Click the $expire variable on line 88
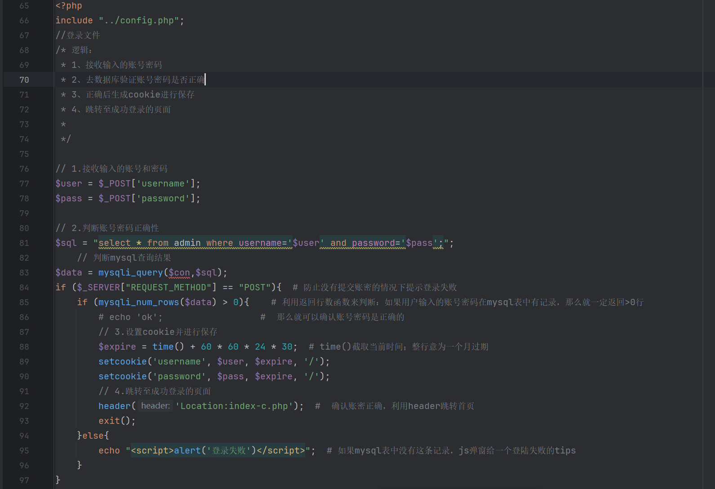This screenshot has height=489, width=715. tap(117, 347)
